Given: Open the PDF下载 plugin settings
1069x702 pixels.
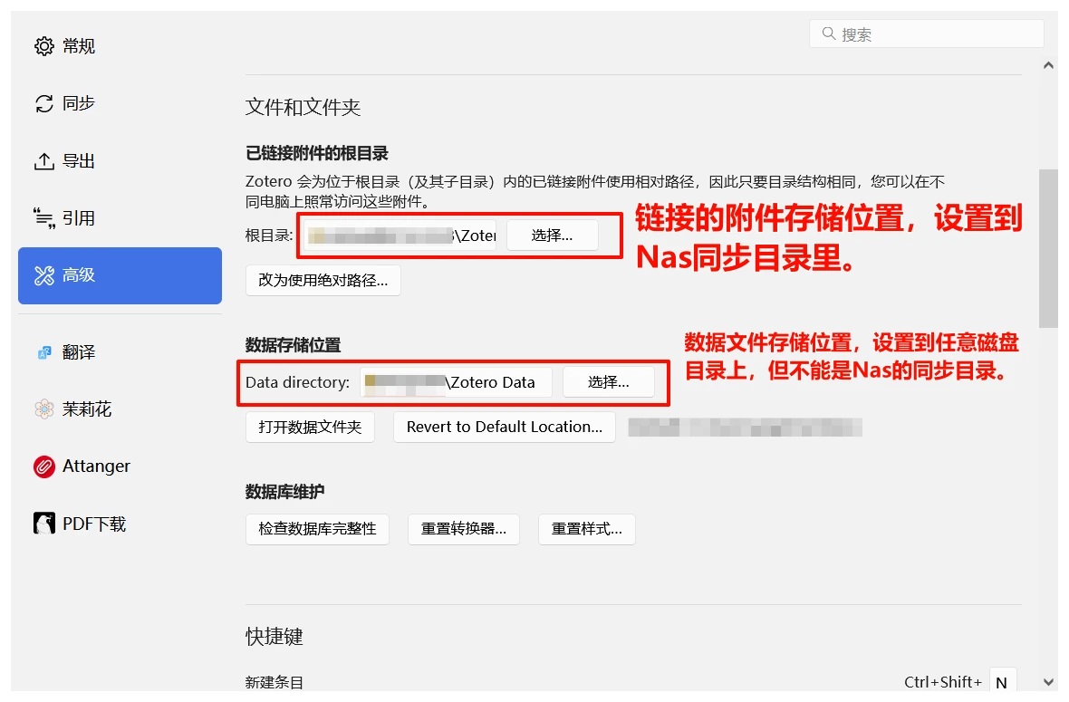Looking at the screenshot, I should 120,524.
